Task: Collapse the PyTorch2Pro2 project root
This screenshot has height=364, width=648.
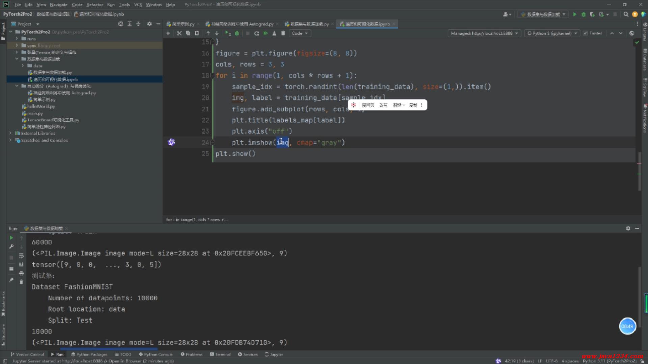Action: coord(11,32)
